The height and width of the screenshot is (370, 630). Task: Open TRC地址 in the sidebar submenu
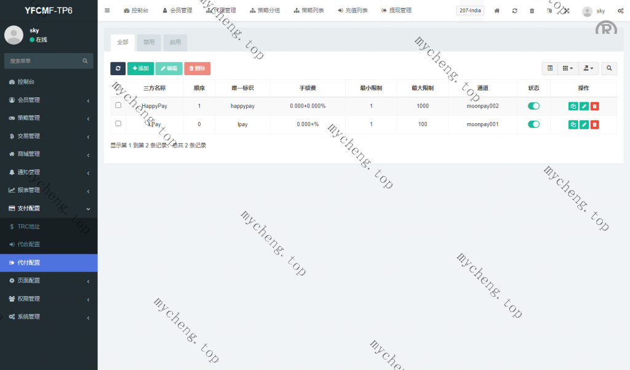tap(28, 227)
